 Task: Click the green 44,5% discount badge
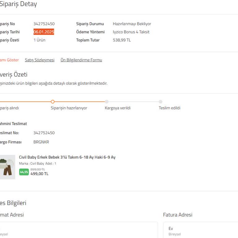tap(24, 172)
